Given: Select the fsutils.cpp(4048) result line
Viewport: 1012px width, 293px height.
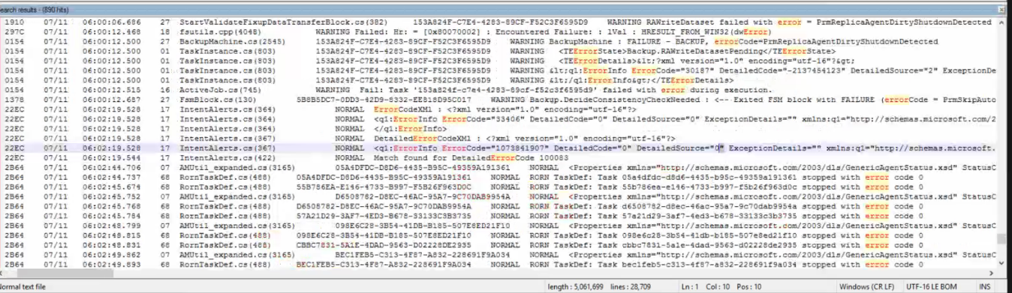Looking at the screenshot, I should click(x=499, y=32).
